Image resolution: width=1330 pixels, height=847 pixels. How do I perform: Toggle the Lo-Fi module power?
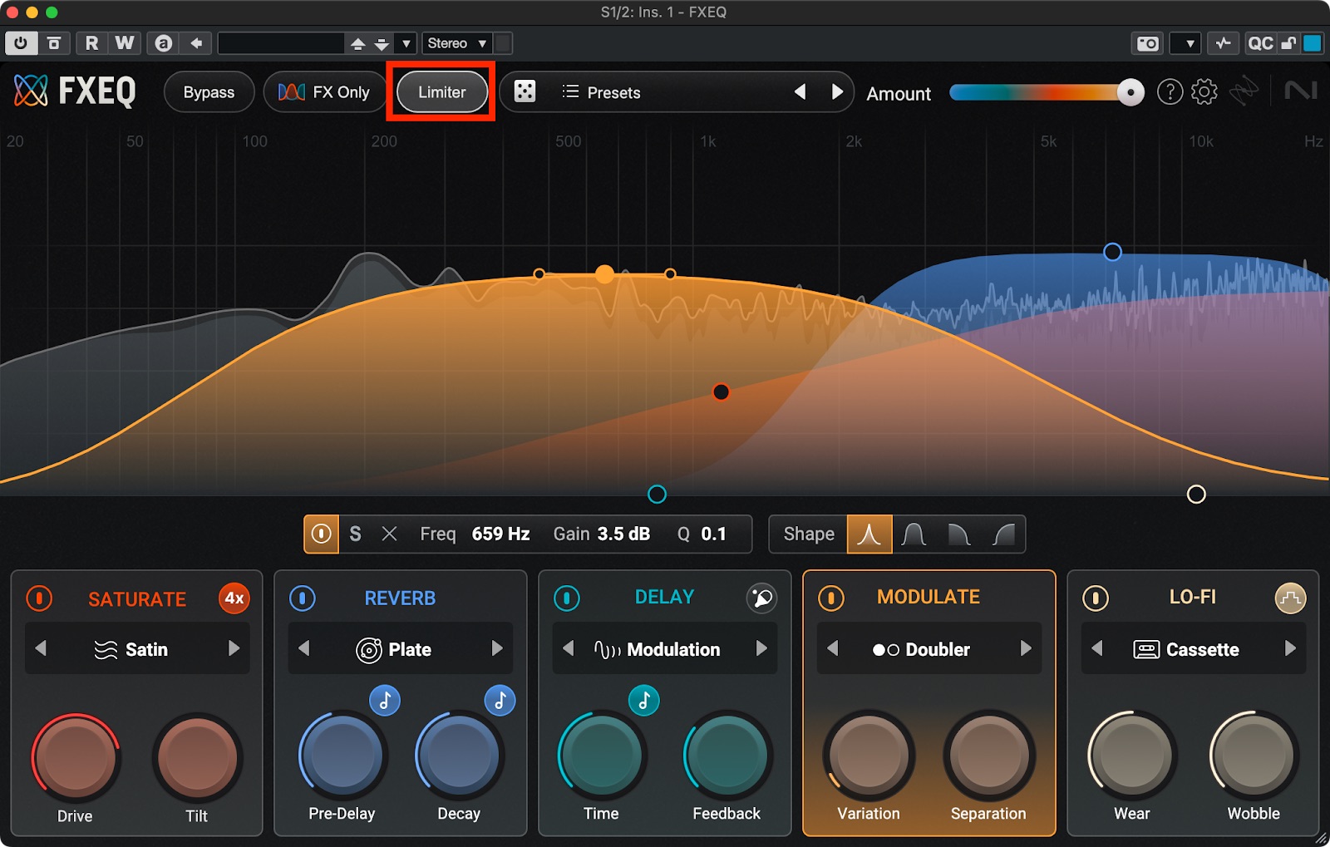1096,598
